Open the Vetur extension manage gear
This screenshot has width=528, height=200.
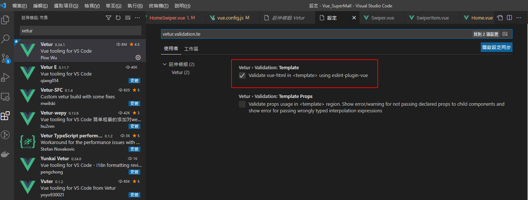pos(138,57)
